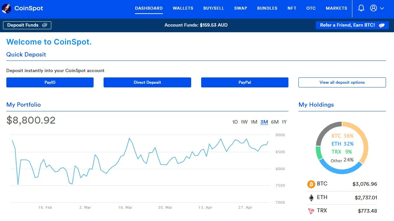Open the user account profile icon
Viewport: 394px width, 221px height.
[x=373, y=8]
